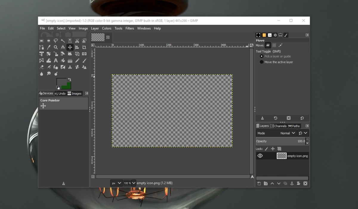Delete layer using the bottom-right Layers icon

tap(305, 184)
